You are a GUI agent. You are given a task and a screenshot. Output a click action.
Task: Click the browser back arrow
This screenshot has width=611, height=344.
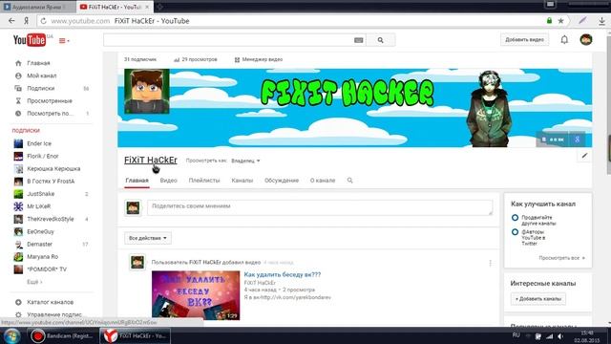coord(11,21)
